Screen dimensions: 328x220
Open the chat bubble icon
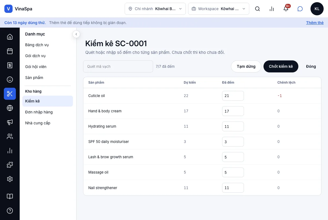[300, 9]
